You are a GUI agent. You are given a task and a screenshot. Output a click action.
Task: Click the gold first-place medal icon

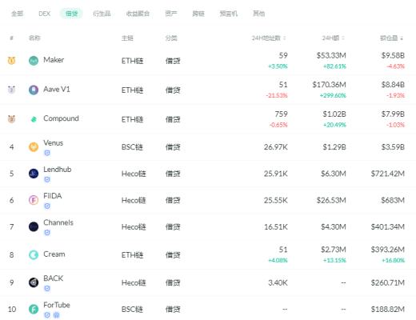pyautogui.click(x=11, y=61)
